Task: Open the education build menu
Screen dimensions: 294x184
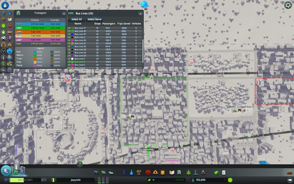Action: [x=171, y=172]
